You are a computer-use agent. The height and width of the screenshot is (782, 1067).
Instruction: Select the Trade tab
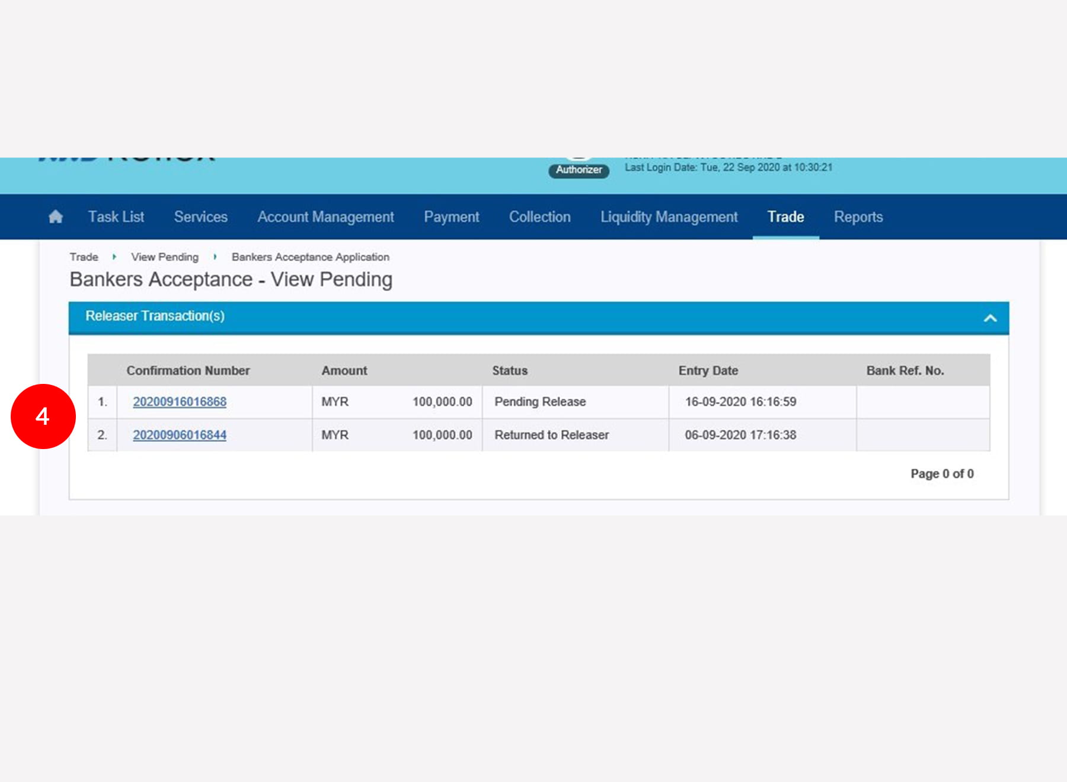point(785,217)
